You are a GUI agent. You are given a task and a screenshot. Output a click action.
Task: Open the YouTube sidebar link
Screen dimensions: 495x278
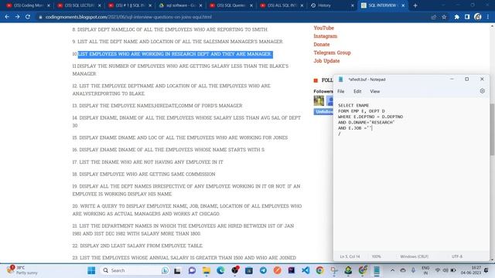(x=323, y=28)
